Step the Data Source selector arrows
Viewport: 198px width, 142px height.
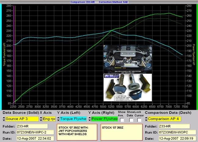pos(3,119)
